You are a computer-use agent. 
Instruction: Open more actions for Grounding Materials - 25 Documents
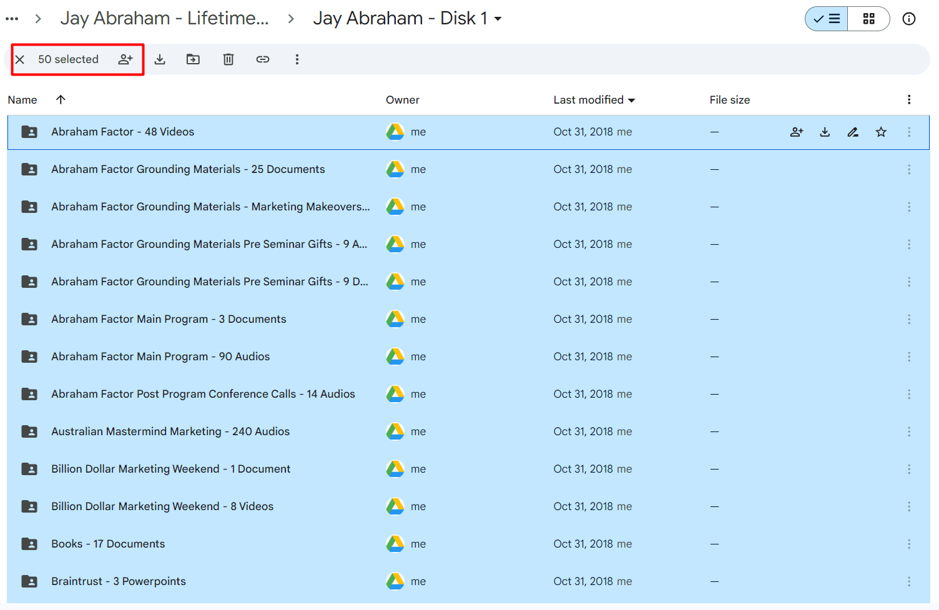909,169
